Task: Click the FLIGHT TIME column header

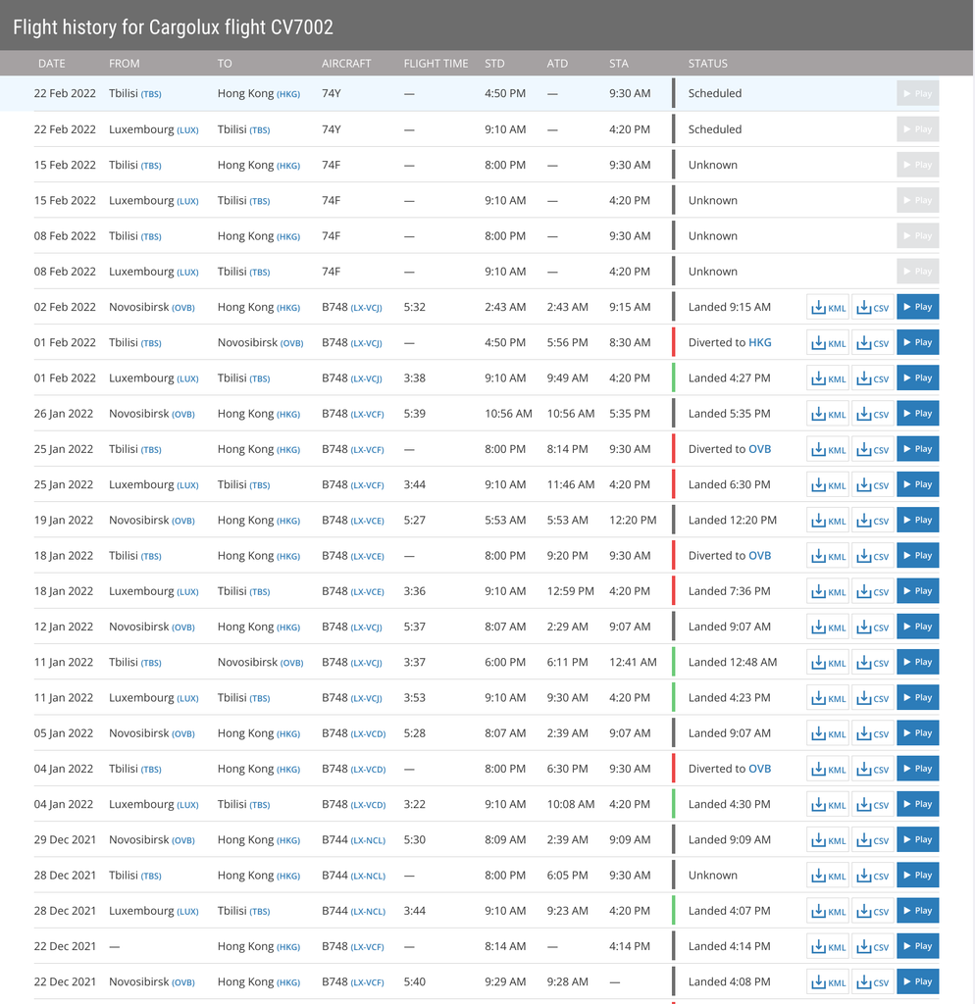Action: point(436,64)
